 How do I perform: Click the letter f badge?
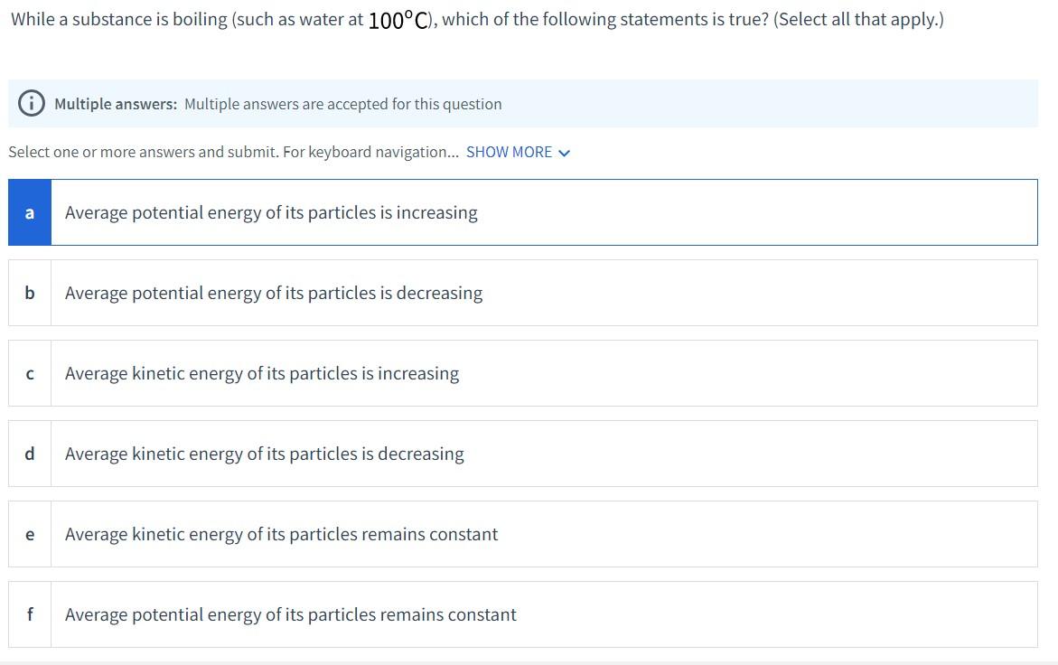pyautogui.click(x=30, y=614)
